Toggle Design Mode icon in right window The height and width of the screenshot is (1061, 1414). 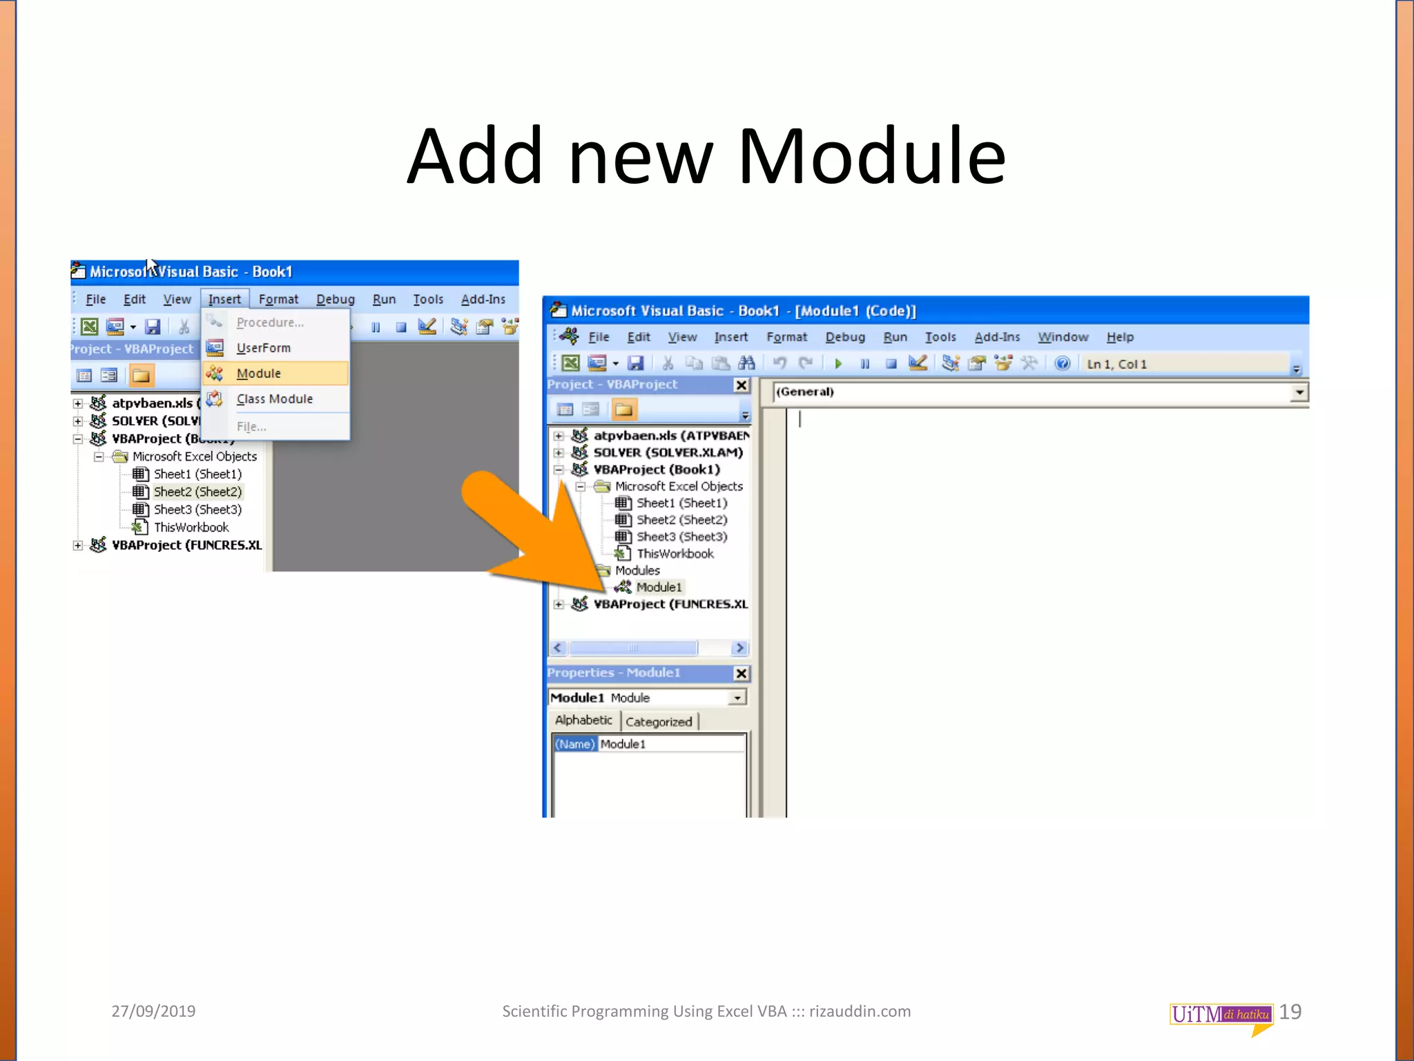[918, 363]
